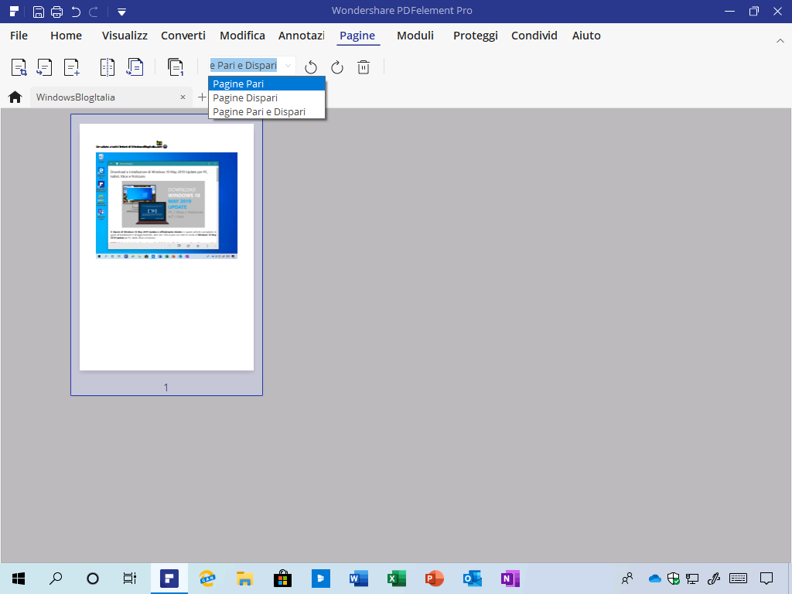Click the insert page icon
Image resolution: width=792 pixels, height=594 pixels.
(72, 67)
